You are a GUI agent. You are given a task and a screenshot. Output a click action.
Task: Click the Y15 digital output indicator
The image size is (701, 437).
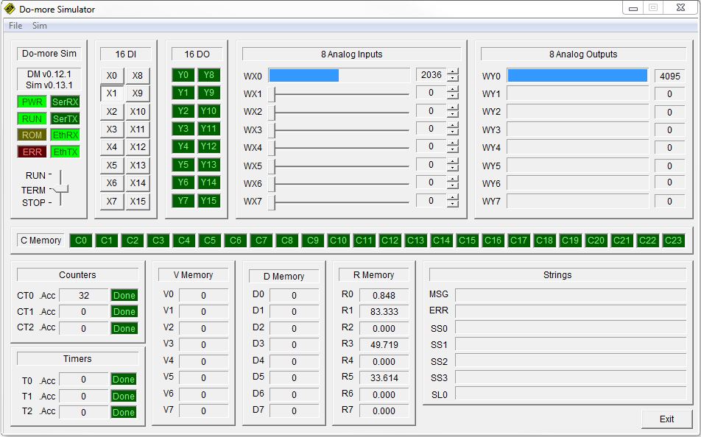click(x=208, y=201)
